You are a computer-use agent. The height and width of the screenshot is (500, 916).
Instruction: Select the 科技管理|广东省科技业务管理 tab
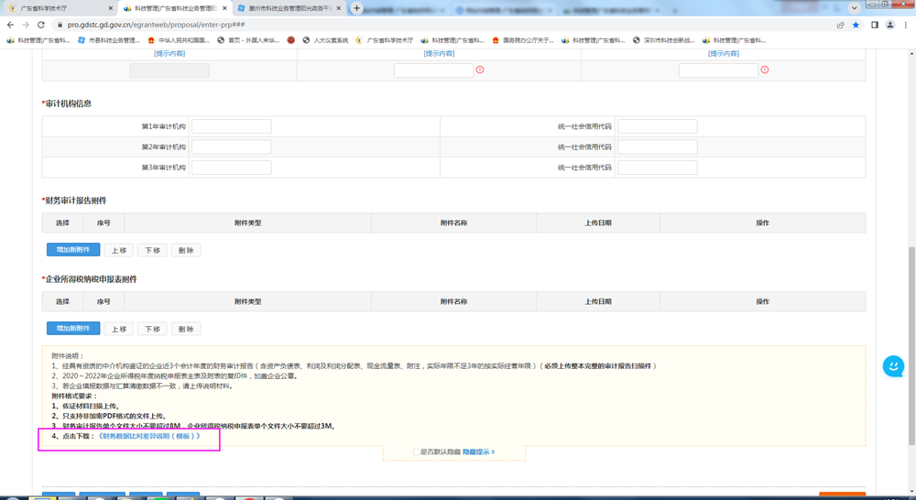[x=175, y=8]
